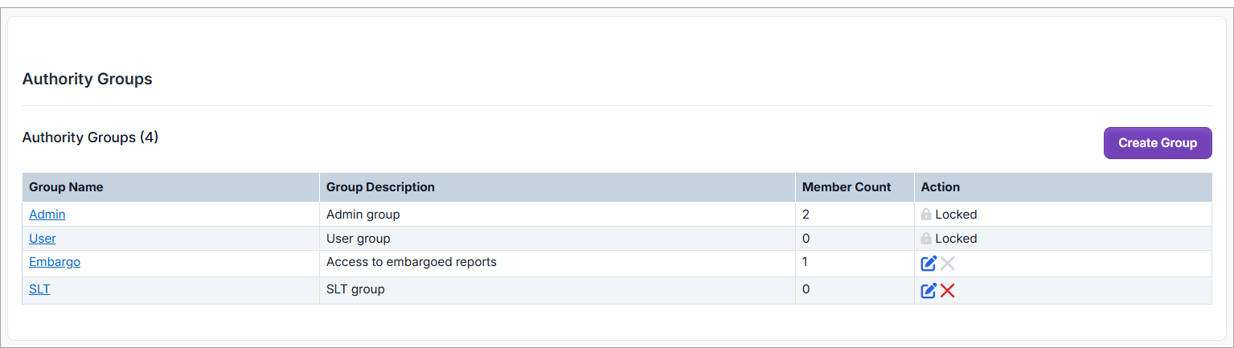Click the 'Admin group' description cell
Image resolution: width=1234 pixels, height=348 pixels.
point(363,215)
